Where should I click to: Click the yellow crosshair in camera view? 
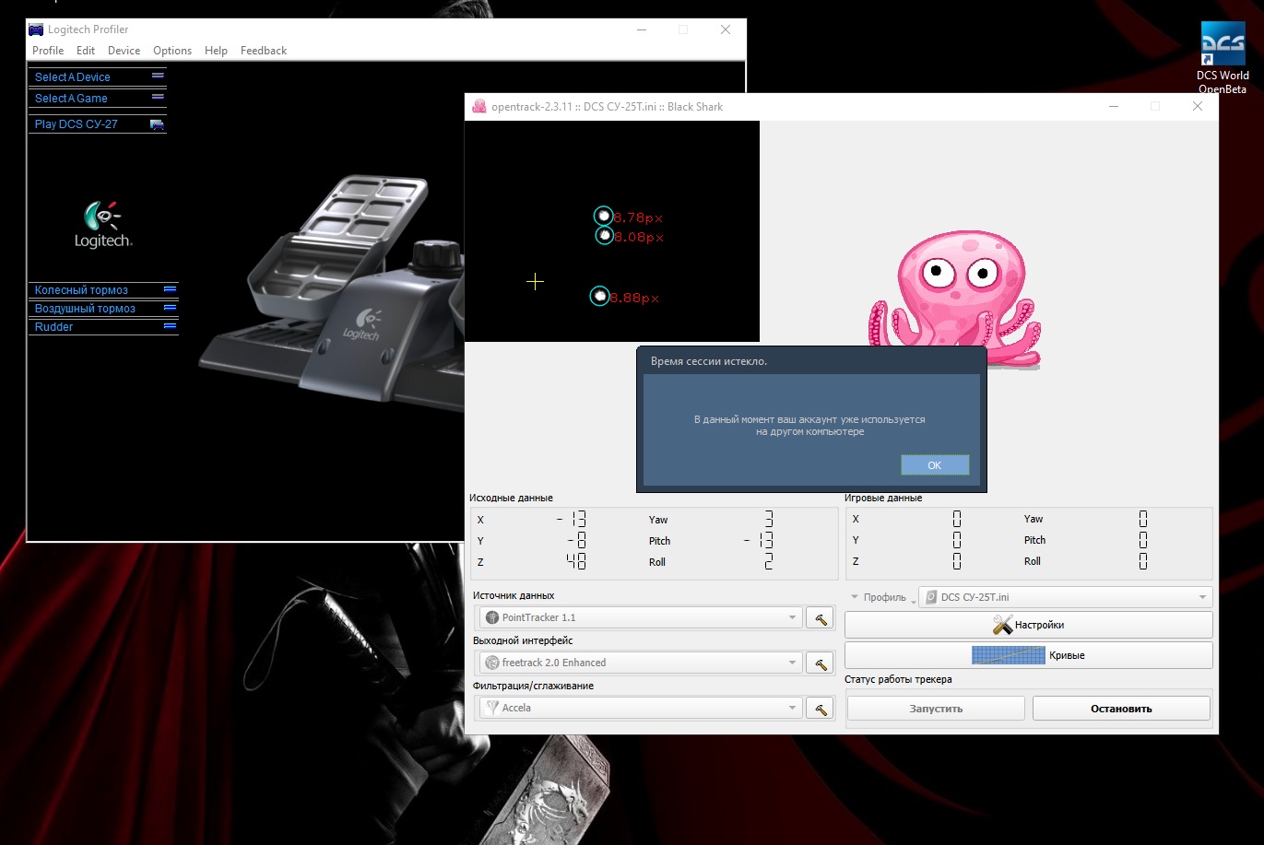pyautogui.click(x=535, y=281)
